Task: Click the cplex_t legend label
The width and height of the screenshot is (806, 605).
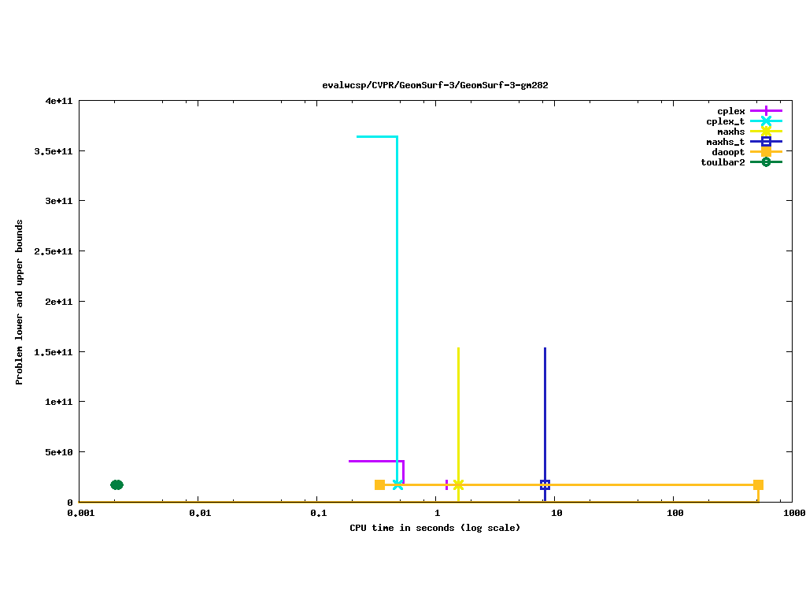Action: pyautogui.click(x=725, y=121)
